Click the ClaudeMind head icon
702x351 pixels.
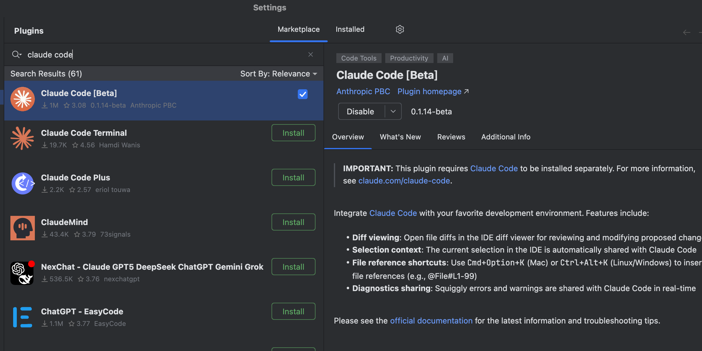(x=22, y=228)
